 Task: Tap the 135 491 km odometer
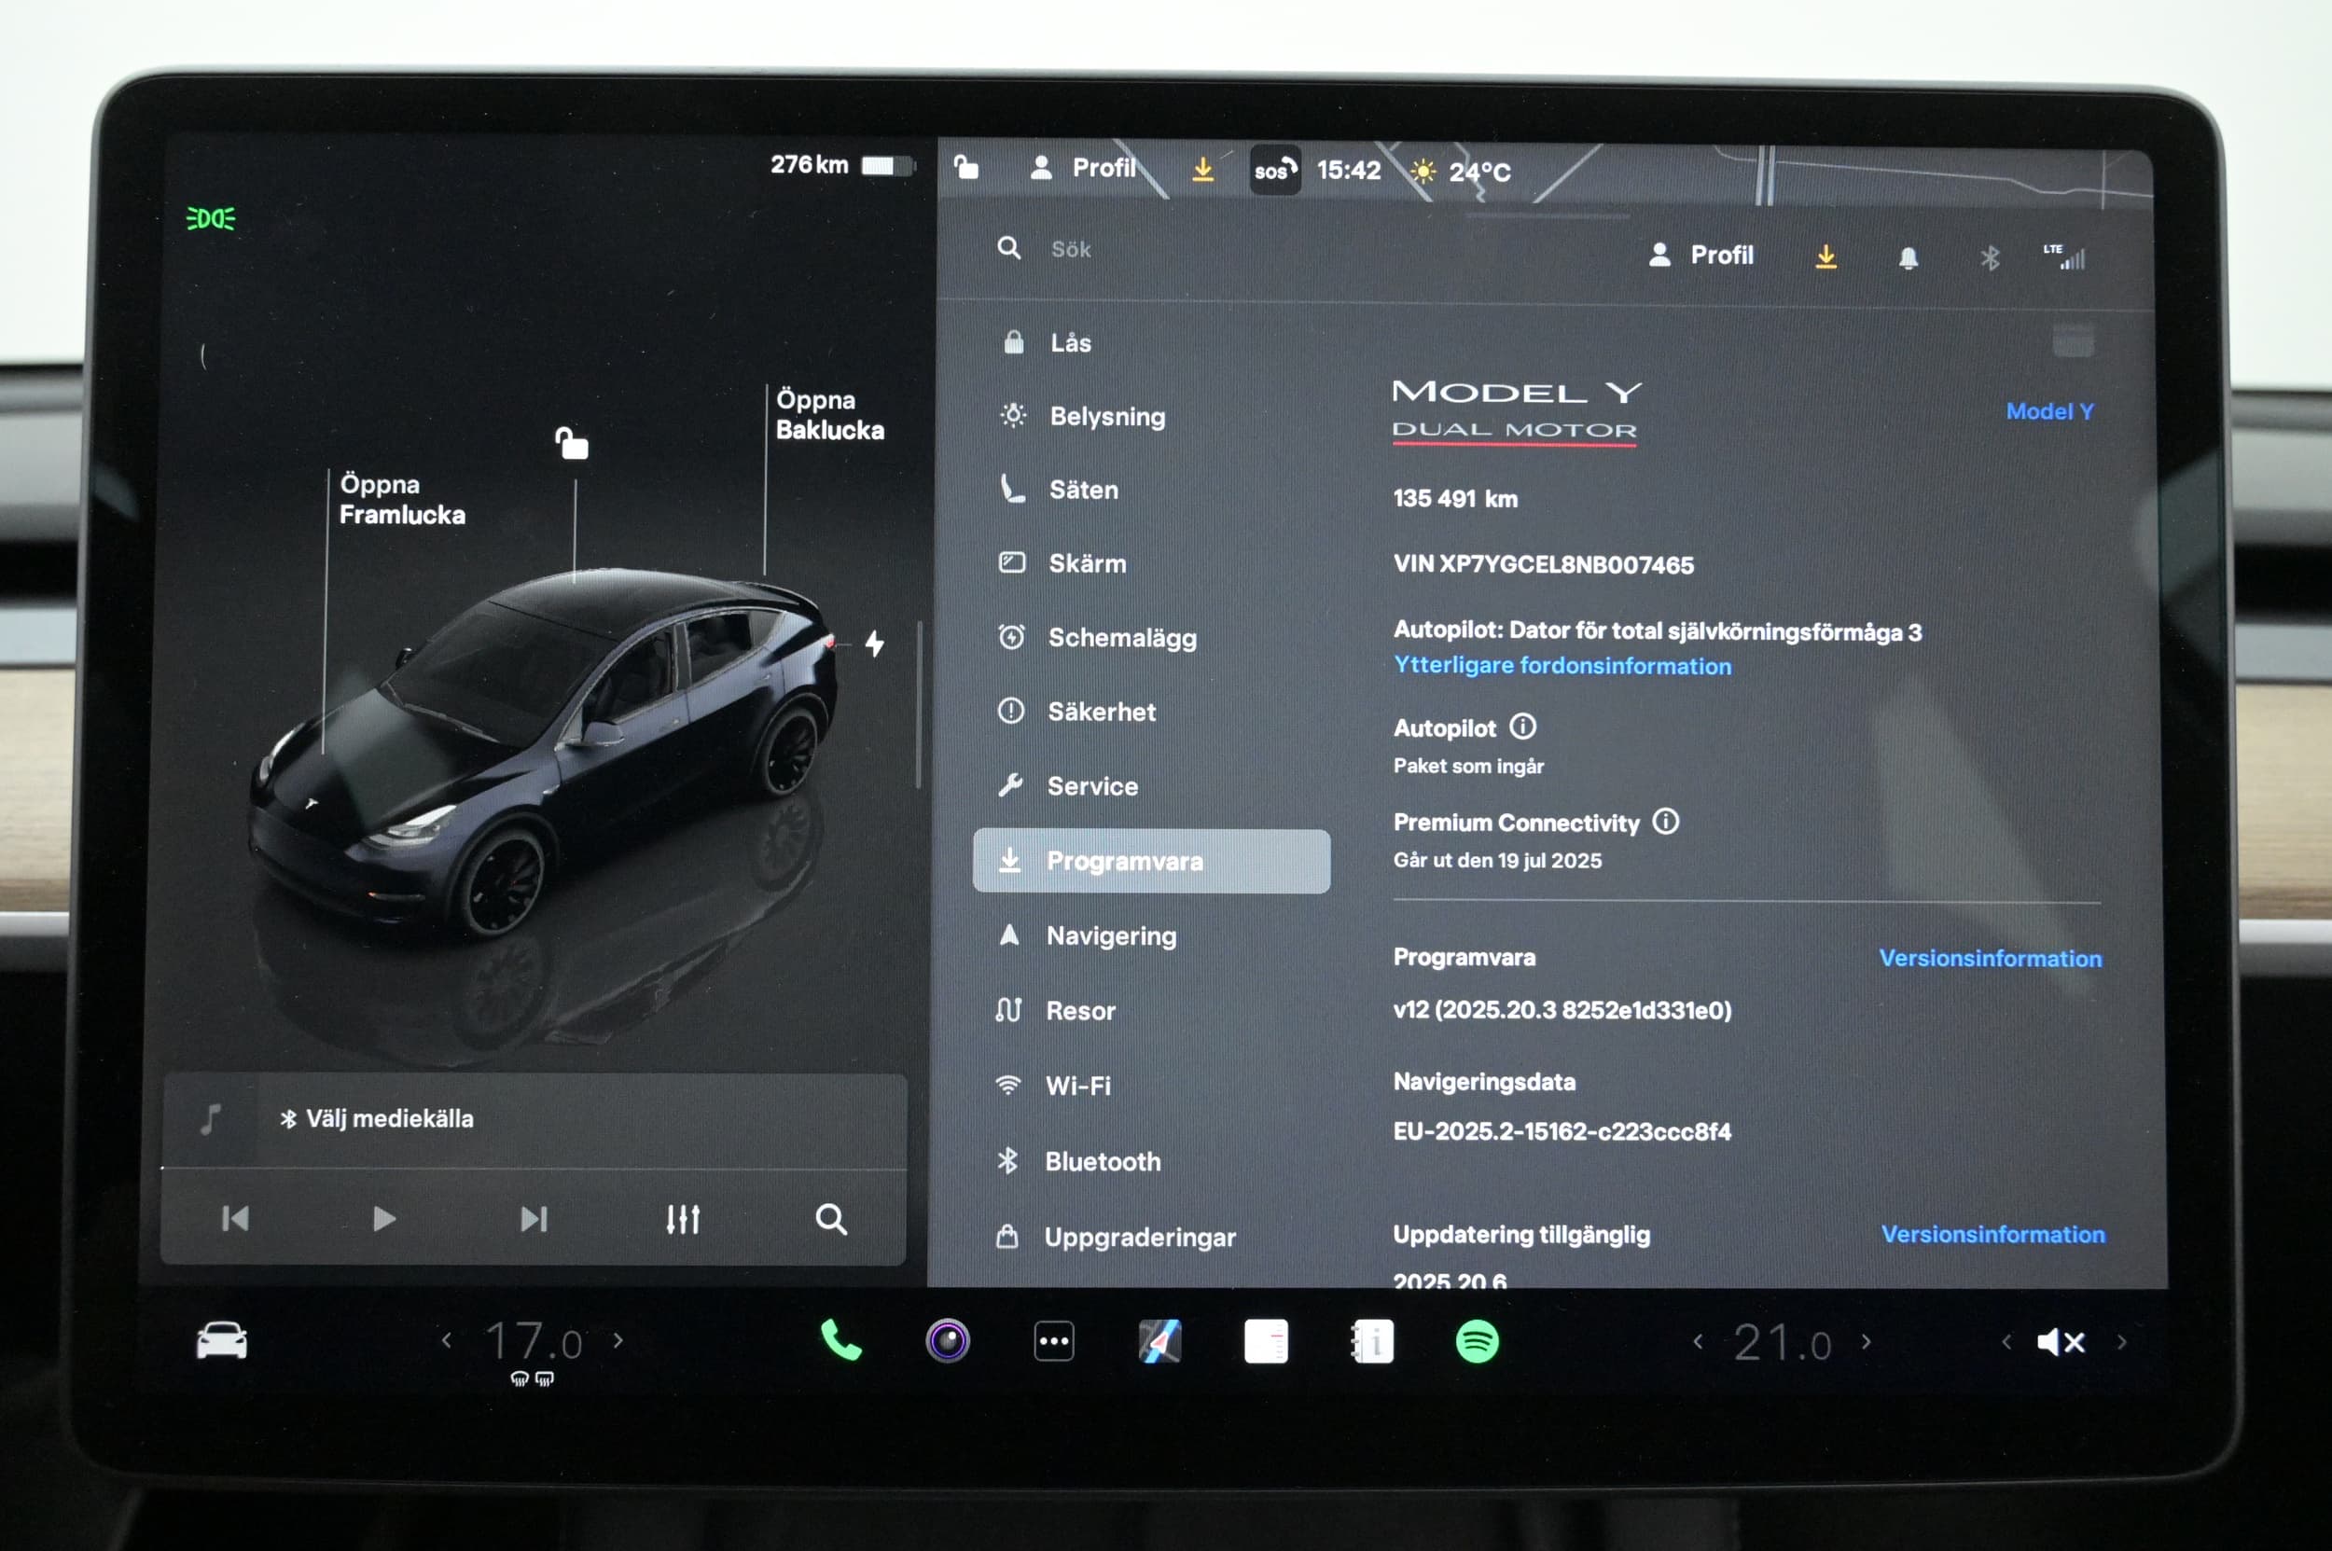pyautogui.click(x=1455, y=499)
